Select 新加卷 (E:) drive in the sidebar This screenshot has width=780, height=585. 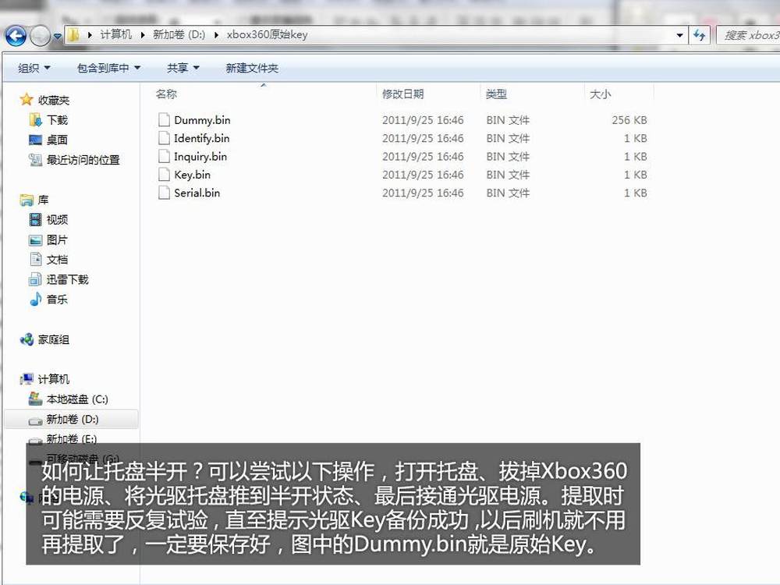pos(62,438)
